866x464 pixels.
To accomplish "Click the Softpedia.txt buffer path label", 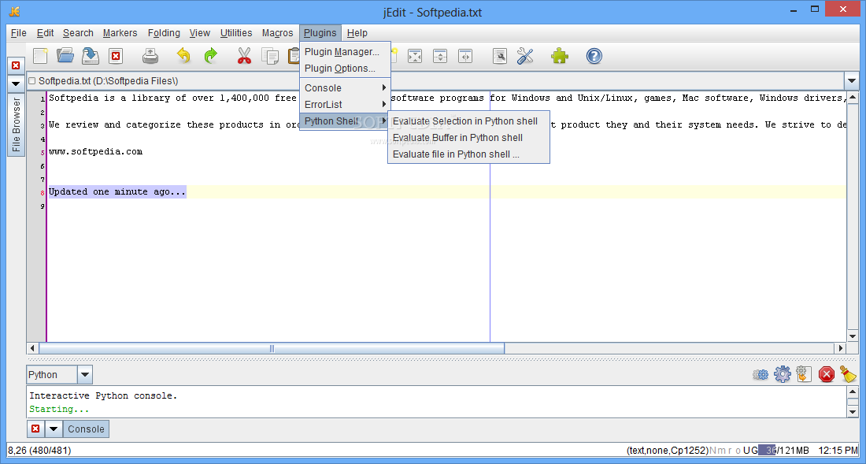I will point(109,81).
